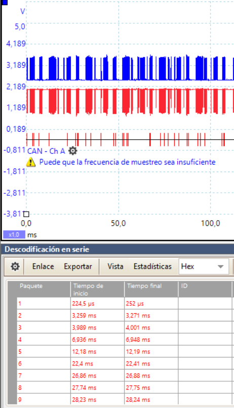Click start time 27,74 ms cell

coord(98,387)
